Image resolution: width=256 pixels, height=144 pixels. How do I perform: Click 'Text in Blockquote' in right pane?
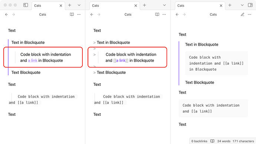[201, 45]
